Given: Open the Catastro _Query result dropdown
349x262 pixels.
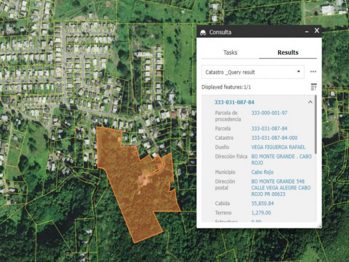Looking at the screenshot, I should coord(253,72).
